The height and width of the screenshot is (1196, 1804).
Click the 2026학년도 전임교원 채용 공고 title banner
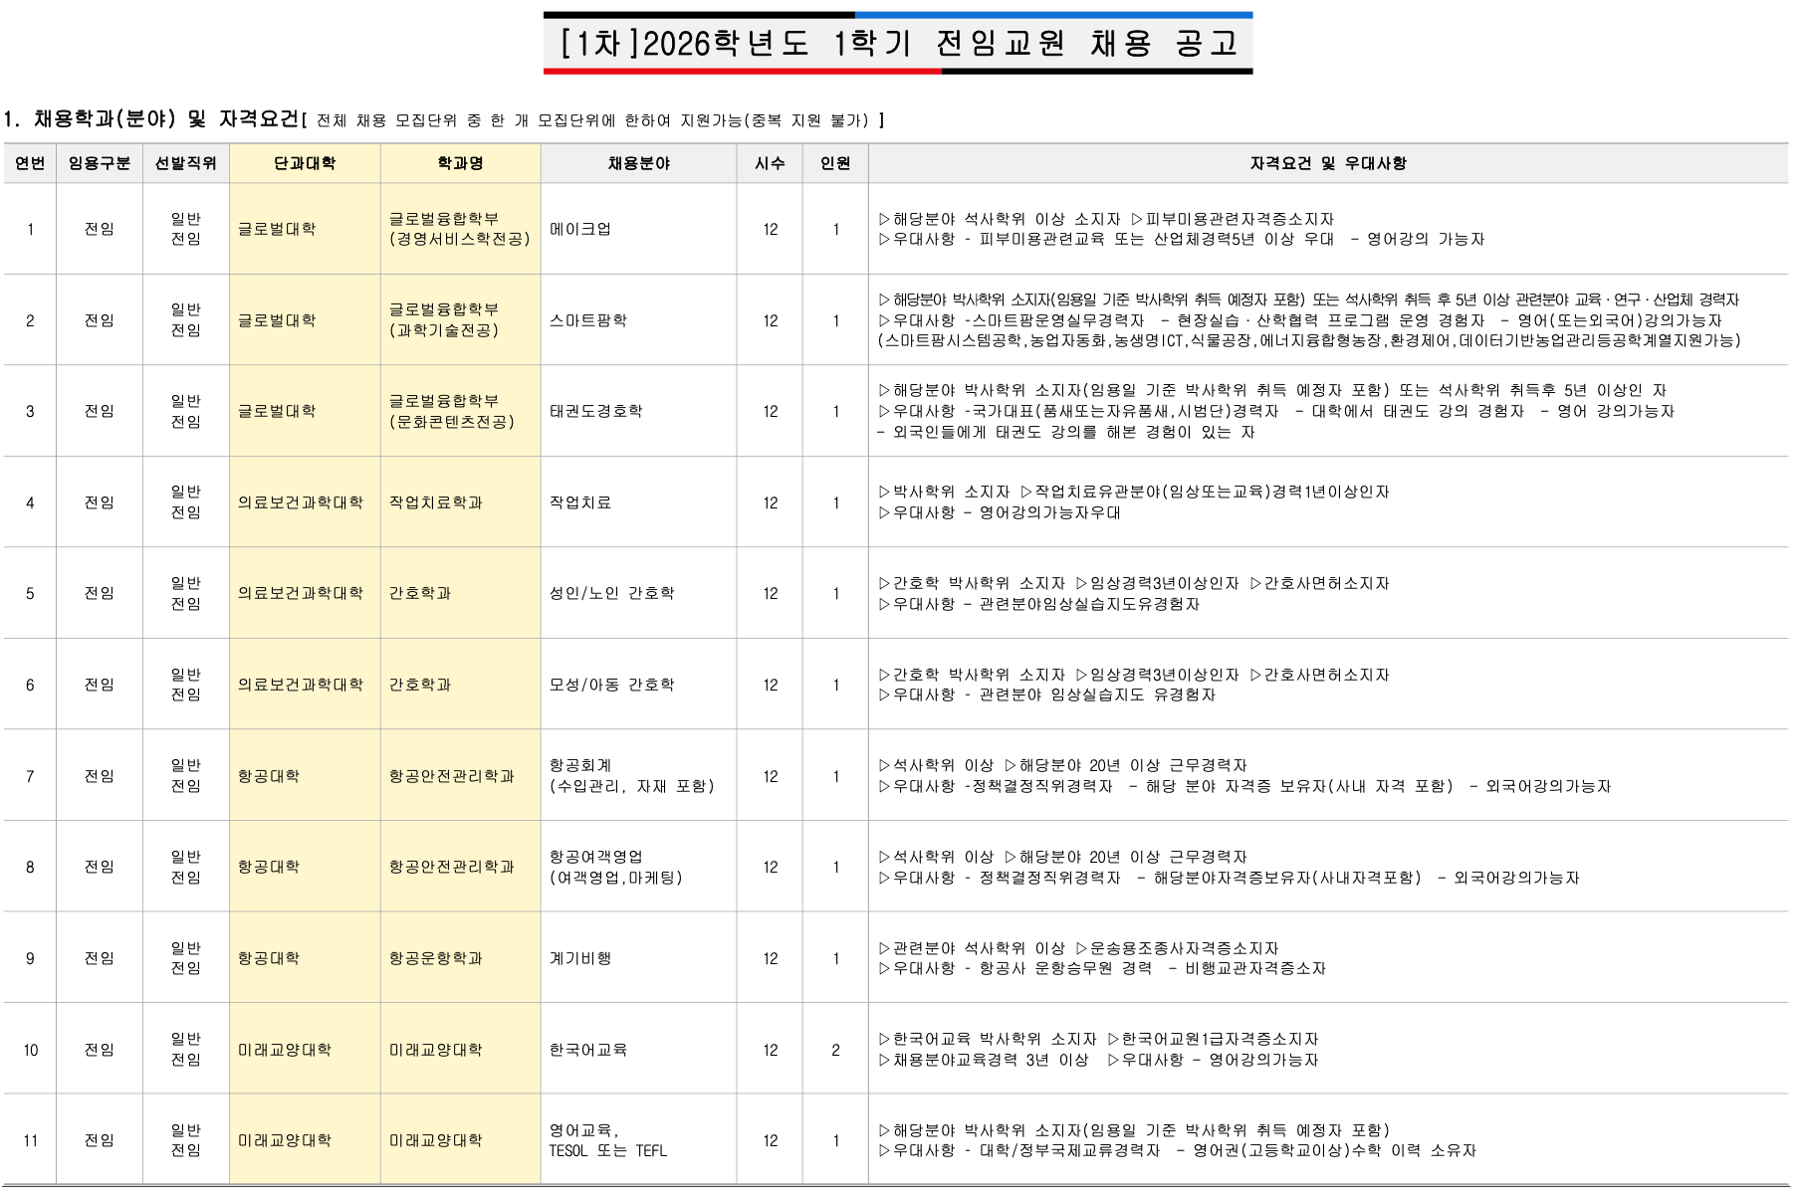click(897, 44)
